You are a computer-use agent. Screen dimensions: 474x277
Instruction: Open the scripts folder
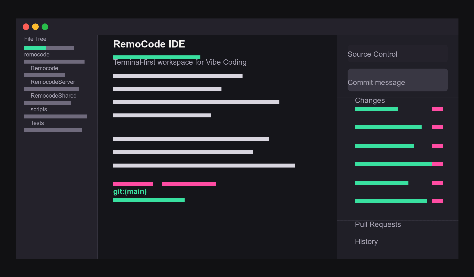pos(39,109)
